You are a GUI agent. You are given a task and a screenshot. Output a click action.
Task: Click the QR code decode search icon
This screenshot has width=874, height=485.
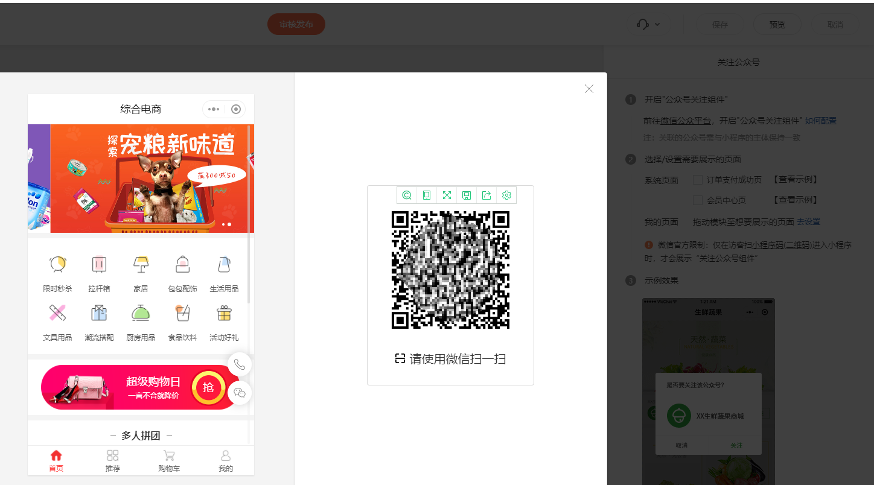click(407, 195)
